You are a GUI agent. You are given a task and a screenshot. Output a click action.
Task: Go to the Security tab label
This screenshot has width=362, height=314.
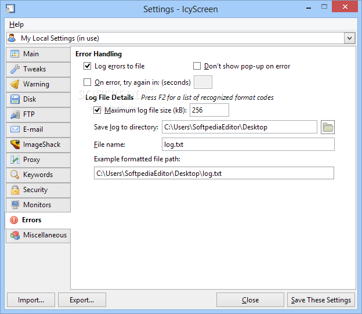(x=35, y=190)
